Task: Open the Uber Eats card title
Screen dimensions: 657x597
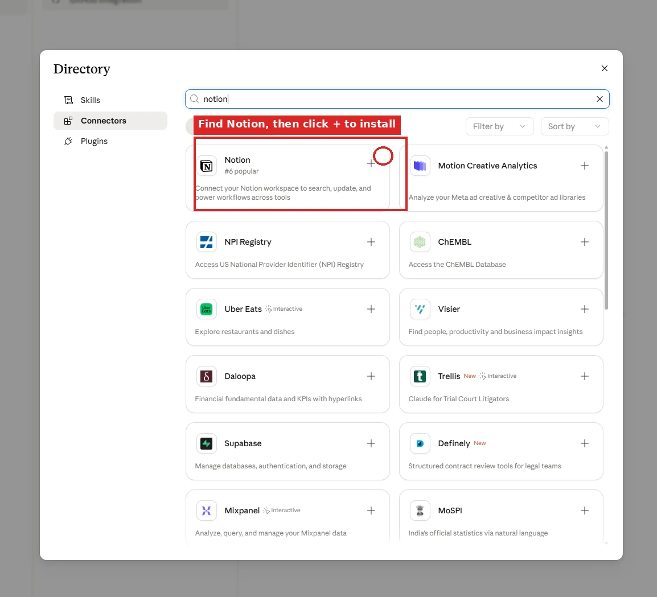Action: [243, 309]
